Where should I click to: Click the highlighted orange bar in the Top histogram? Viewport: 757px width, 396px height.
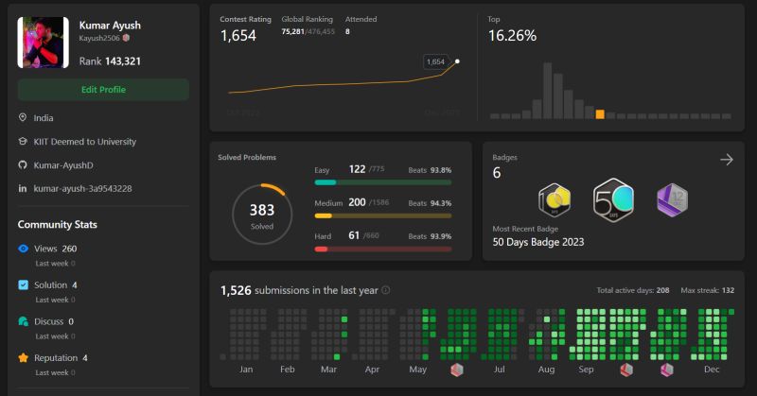600,114
